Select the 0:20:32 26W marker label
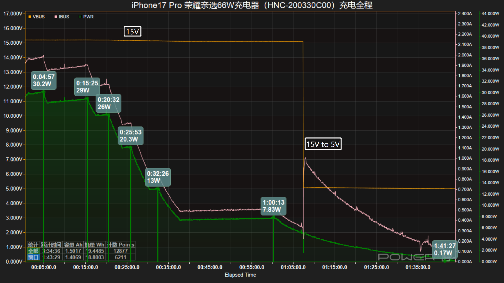Screen dimensions: 504x283 pos(108,103)
